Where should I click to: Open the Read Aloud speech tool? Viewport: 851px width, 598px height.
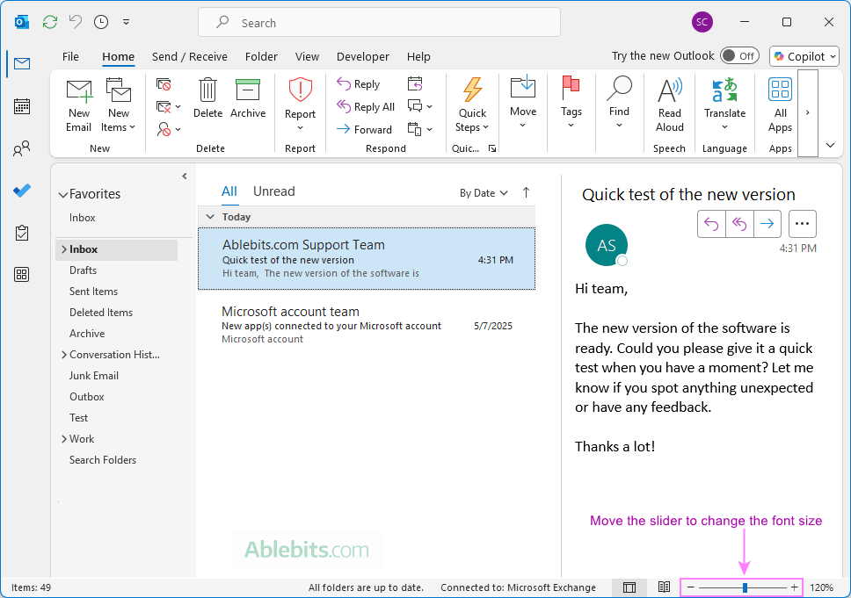tap(670, 105)
